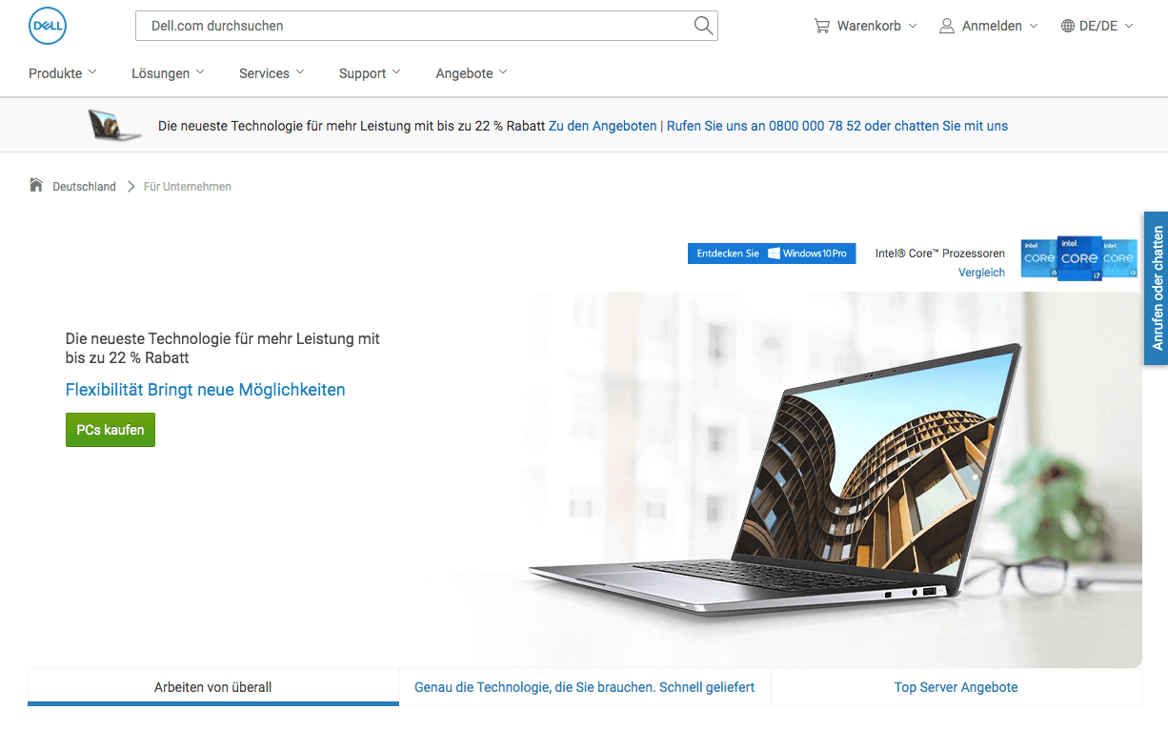Image resolution: width=1168 pixels, height=751 pixels.
Task: Open the Services menu
Action: tap(272, 73)
